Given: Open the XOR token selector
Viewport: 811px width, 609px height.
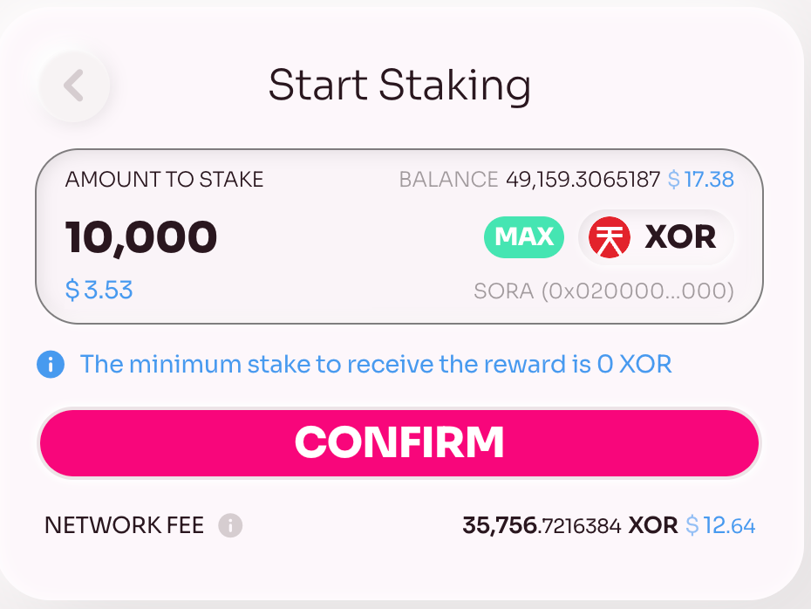Looking at the screenshot, I should 656,237.
